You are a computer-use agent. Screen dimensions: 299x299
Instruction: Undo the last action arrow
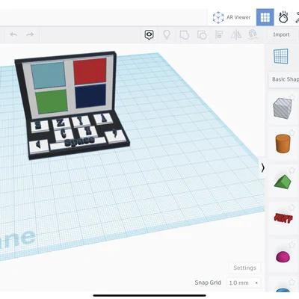pyautogui.click(x=13, y=34)
